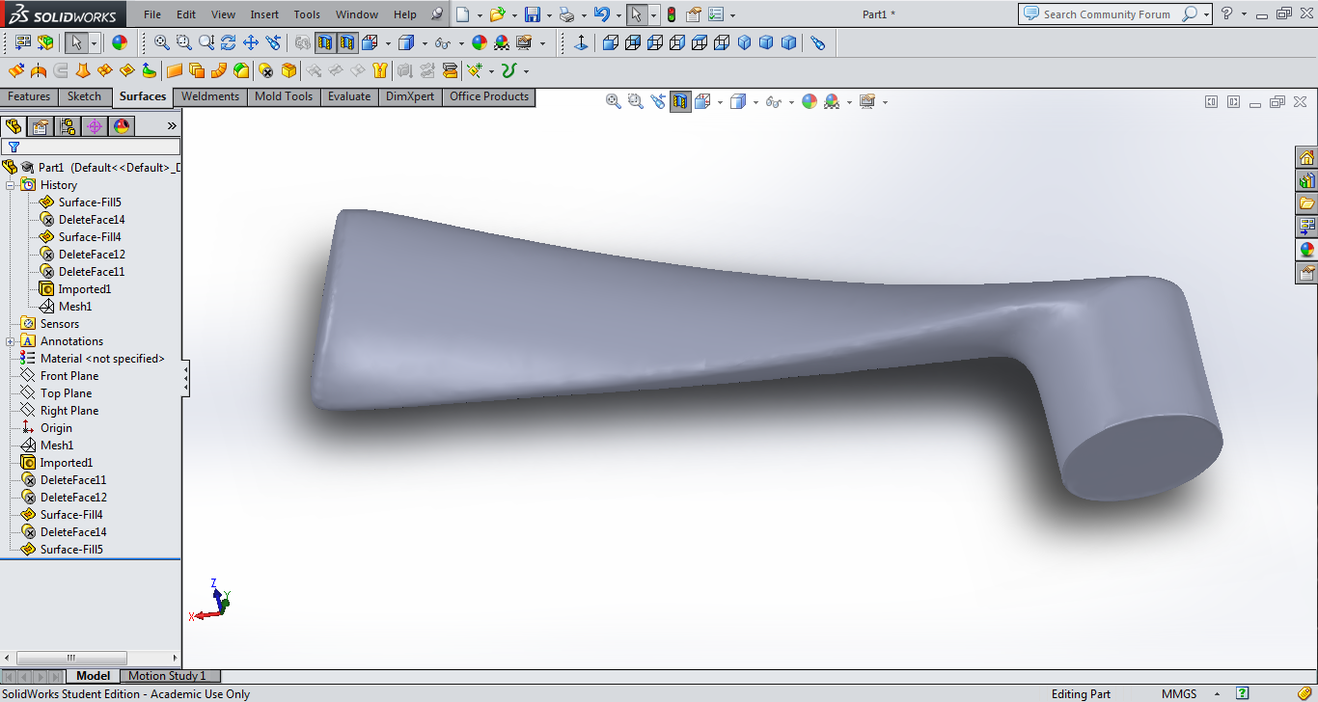Switch to the Mold Tools tab
The height and width of the screenshot is (702, 1318).
tap(284, 96)
